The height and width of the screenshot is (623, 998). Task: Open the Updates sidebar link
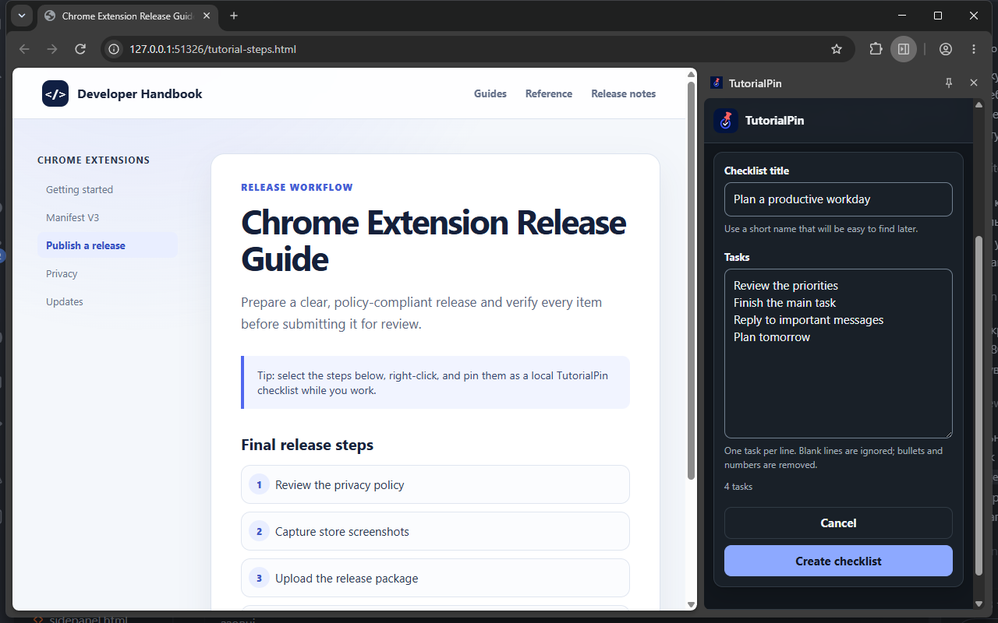108,301
